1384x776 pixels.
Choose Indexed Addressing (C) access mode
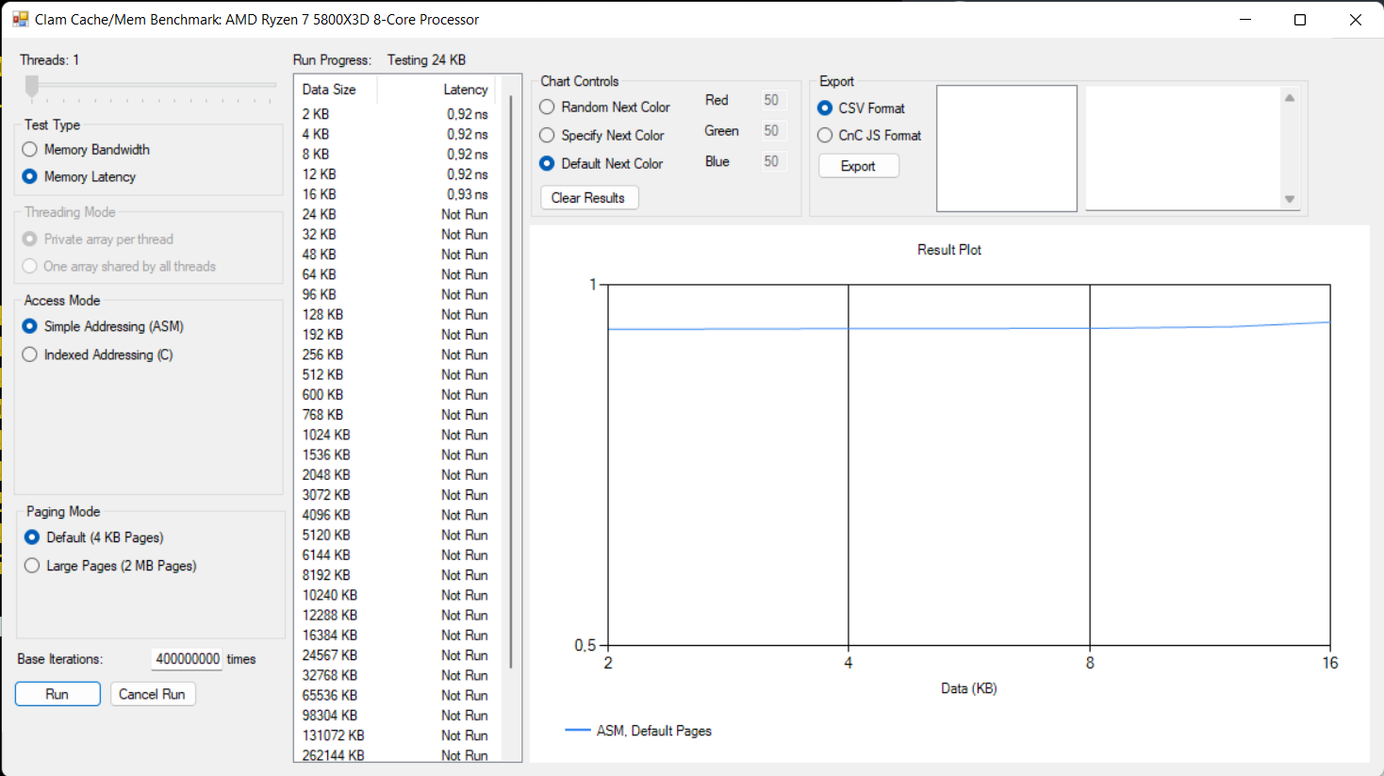click(98, 355)
